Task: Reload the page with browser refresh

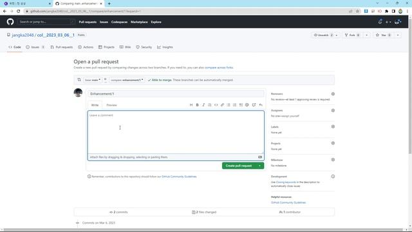Action: tap(19, 12)
